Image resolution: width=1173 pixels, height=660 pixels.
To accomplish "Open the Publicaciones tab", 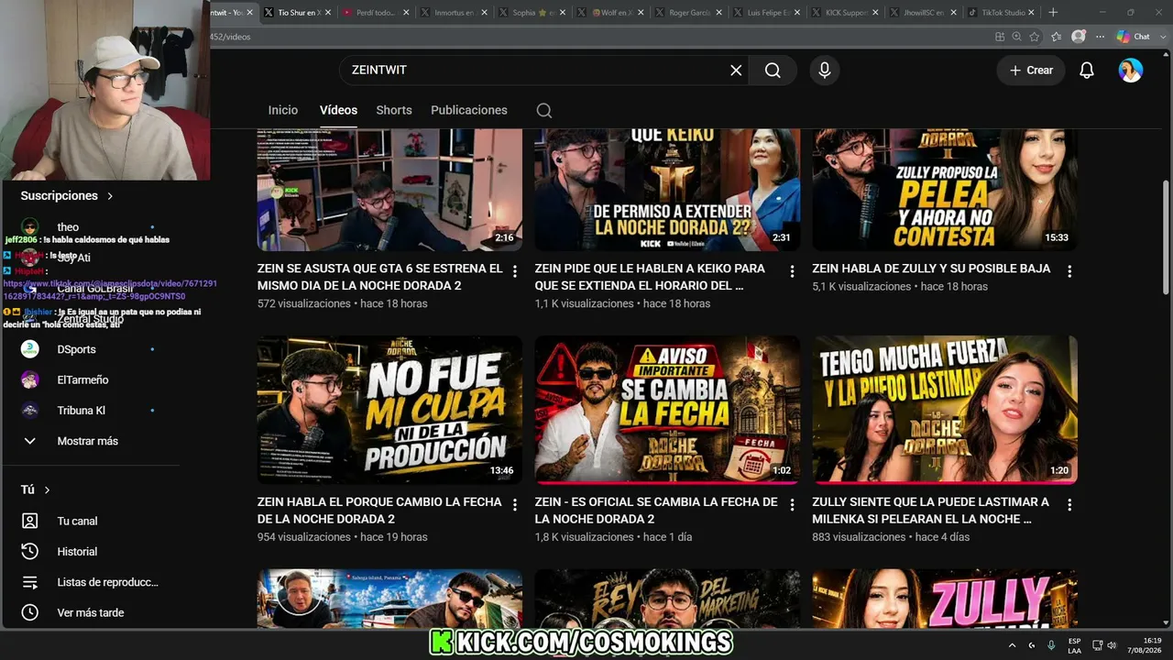I will point(469,110).
